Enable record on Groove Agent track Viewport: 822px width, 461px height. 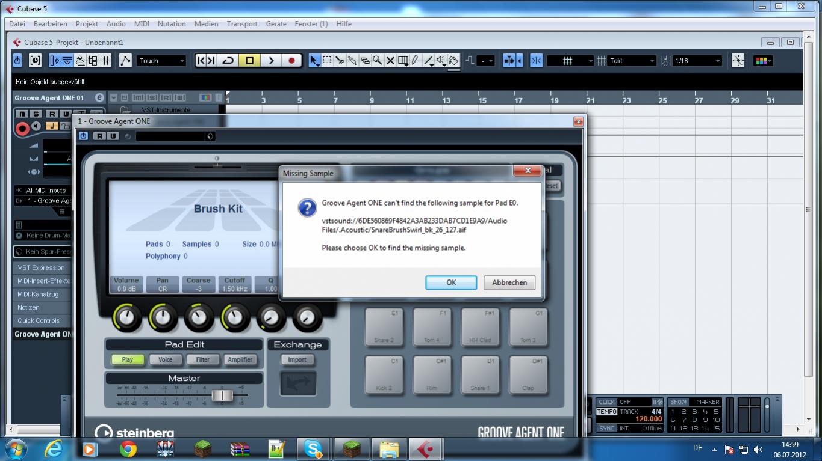click(x=22, y=127)
